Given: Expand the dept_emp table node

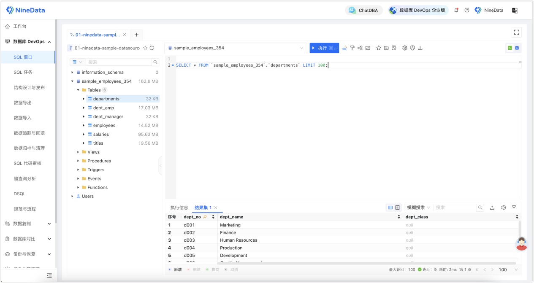Looking at the screenshot, I should 84,108.
